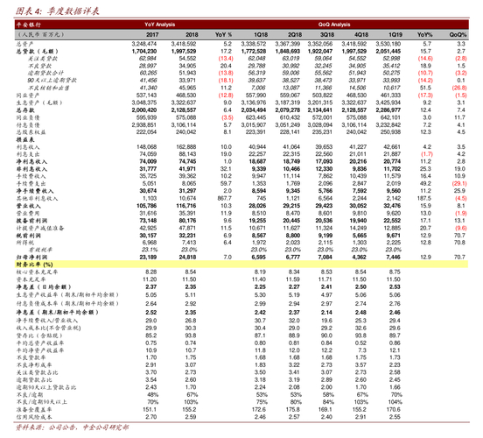
Task: Click the '3Q18' column header
Action: [327, 34]
